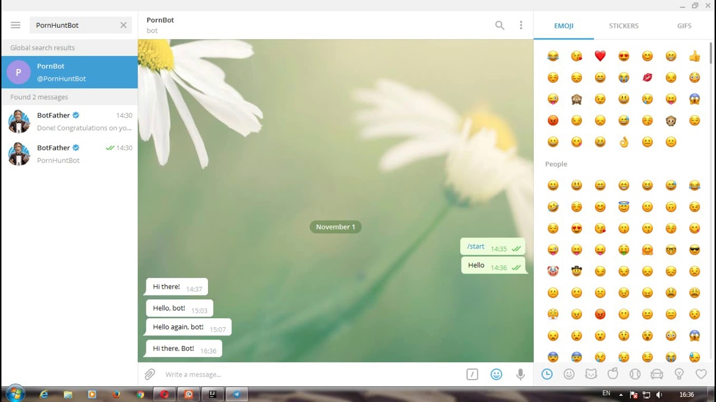Click the "Global search results" label
716x402 pixels.
tap(43, 48)
